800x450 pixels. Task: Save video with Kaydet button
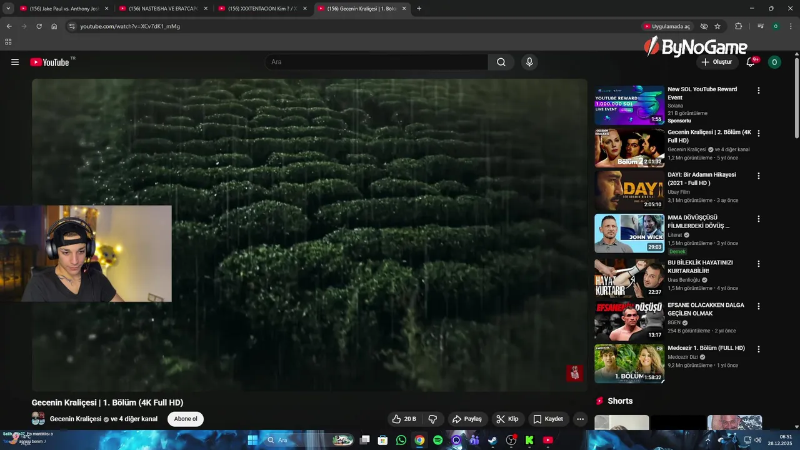(548, 419)
